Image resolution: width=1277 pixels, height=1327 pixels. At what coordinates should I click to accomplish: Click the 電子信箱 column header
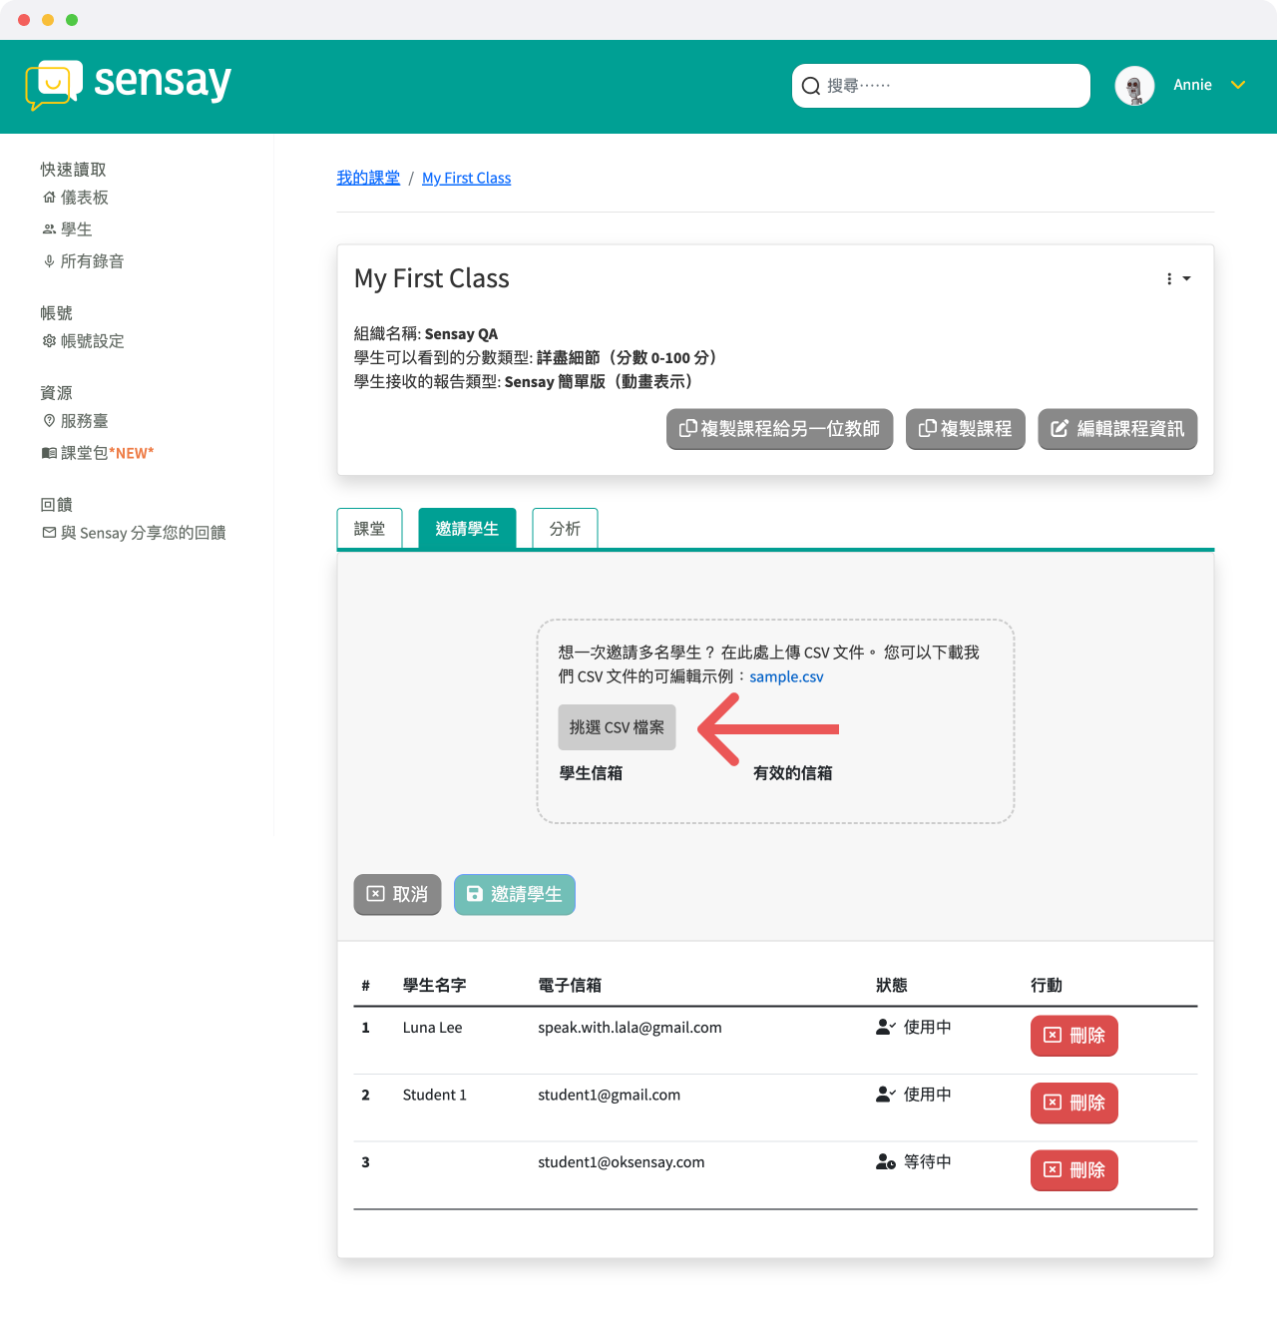[x=570, y=986]
